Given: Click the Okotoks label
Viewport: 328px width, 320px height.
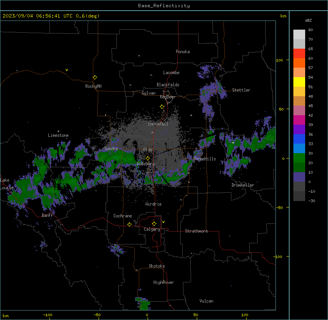Looking at the screenshot, I should coord(157,266).
